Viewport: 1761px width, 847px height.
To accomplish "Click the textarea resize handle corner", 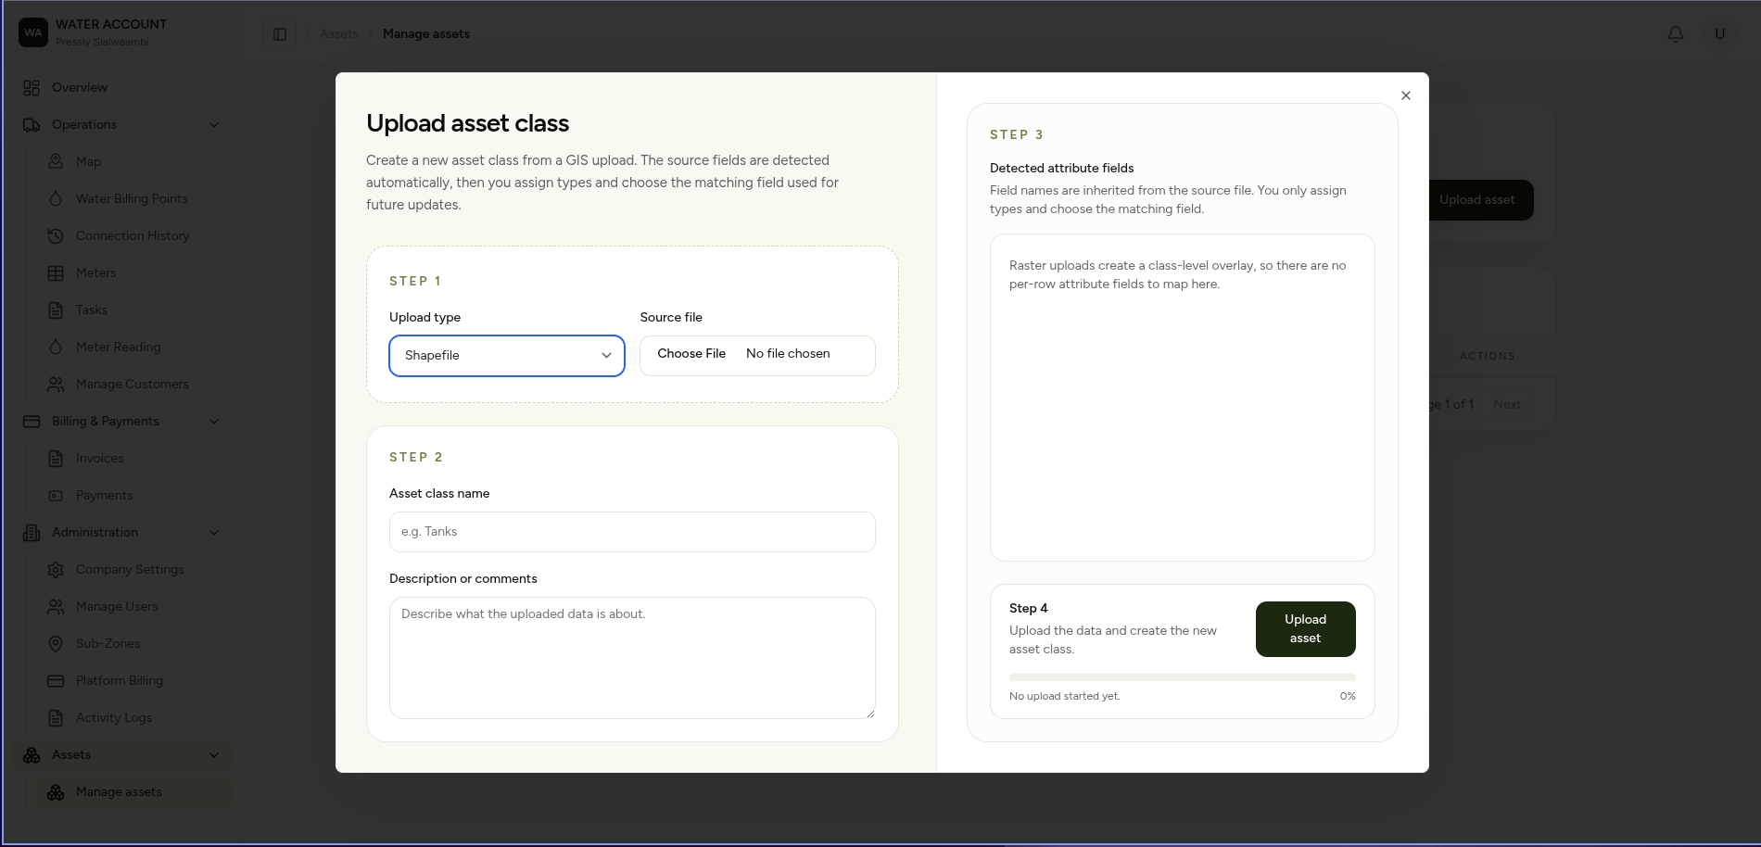I will (x=870, y=714).
